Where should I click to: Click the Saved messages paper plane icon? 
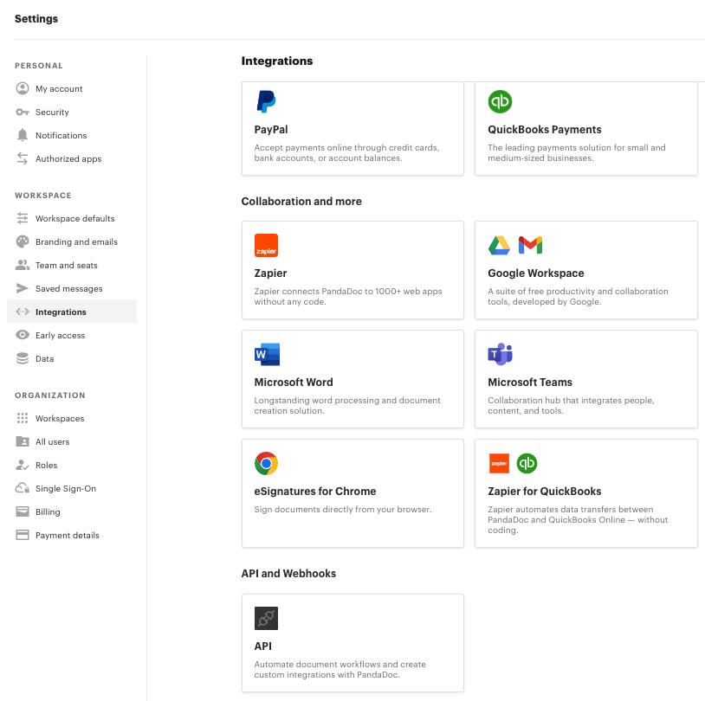point(23,288)
